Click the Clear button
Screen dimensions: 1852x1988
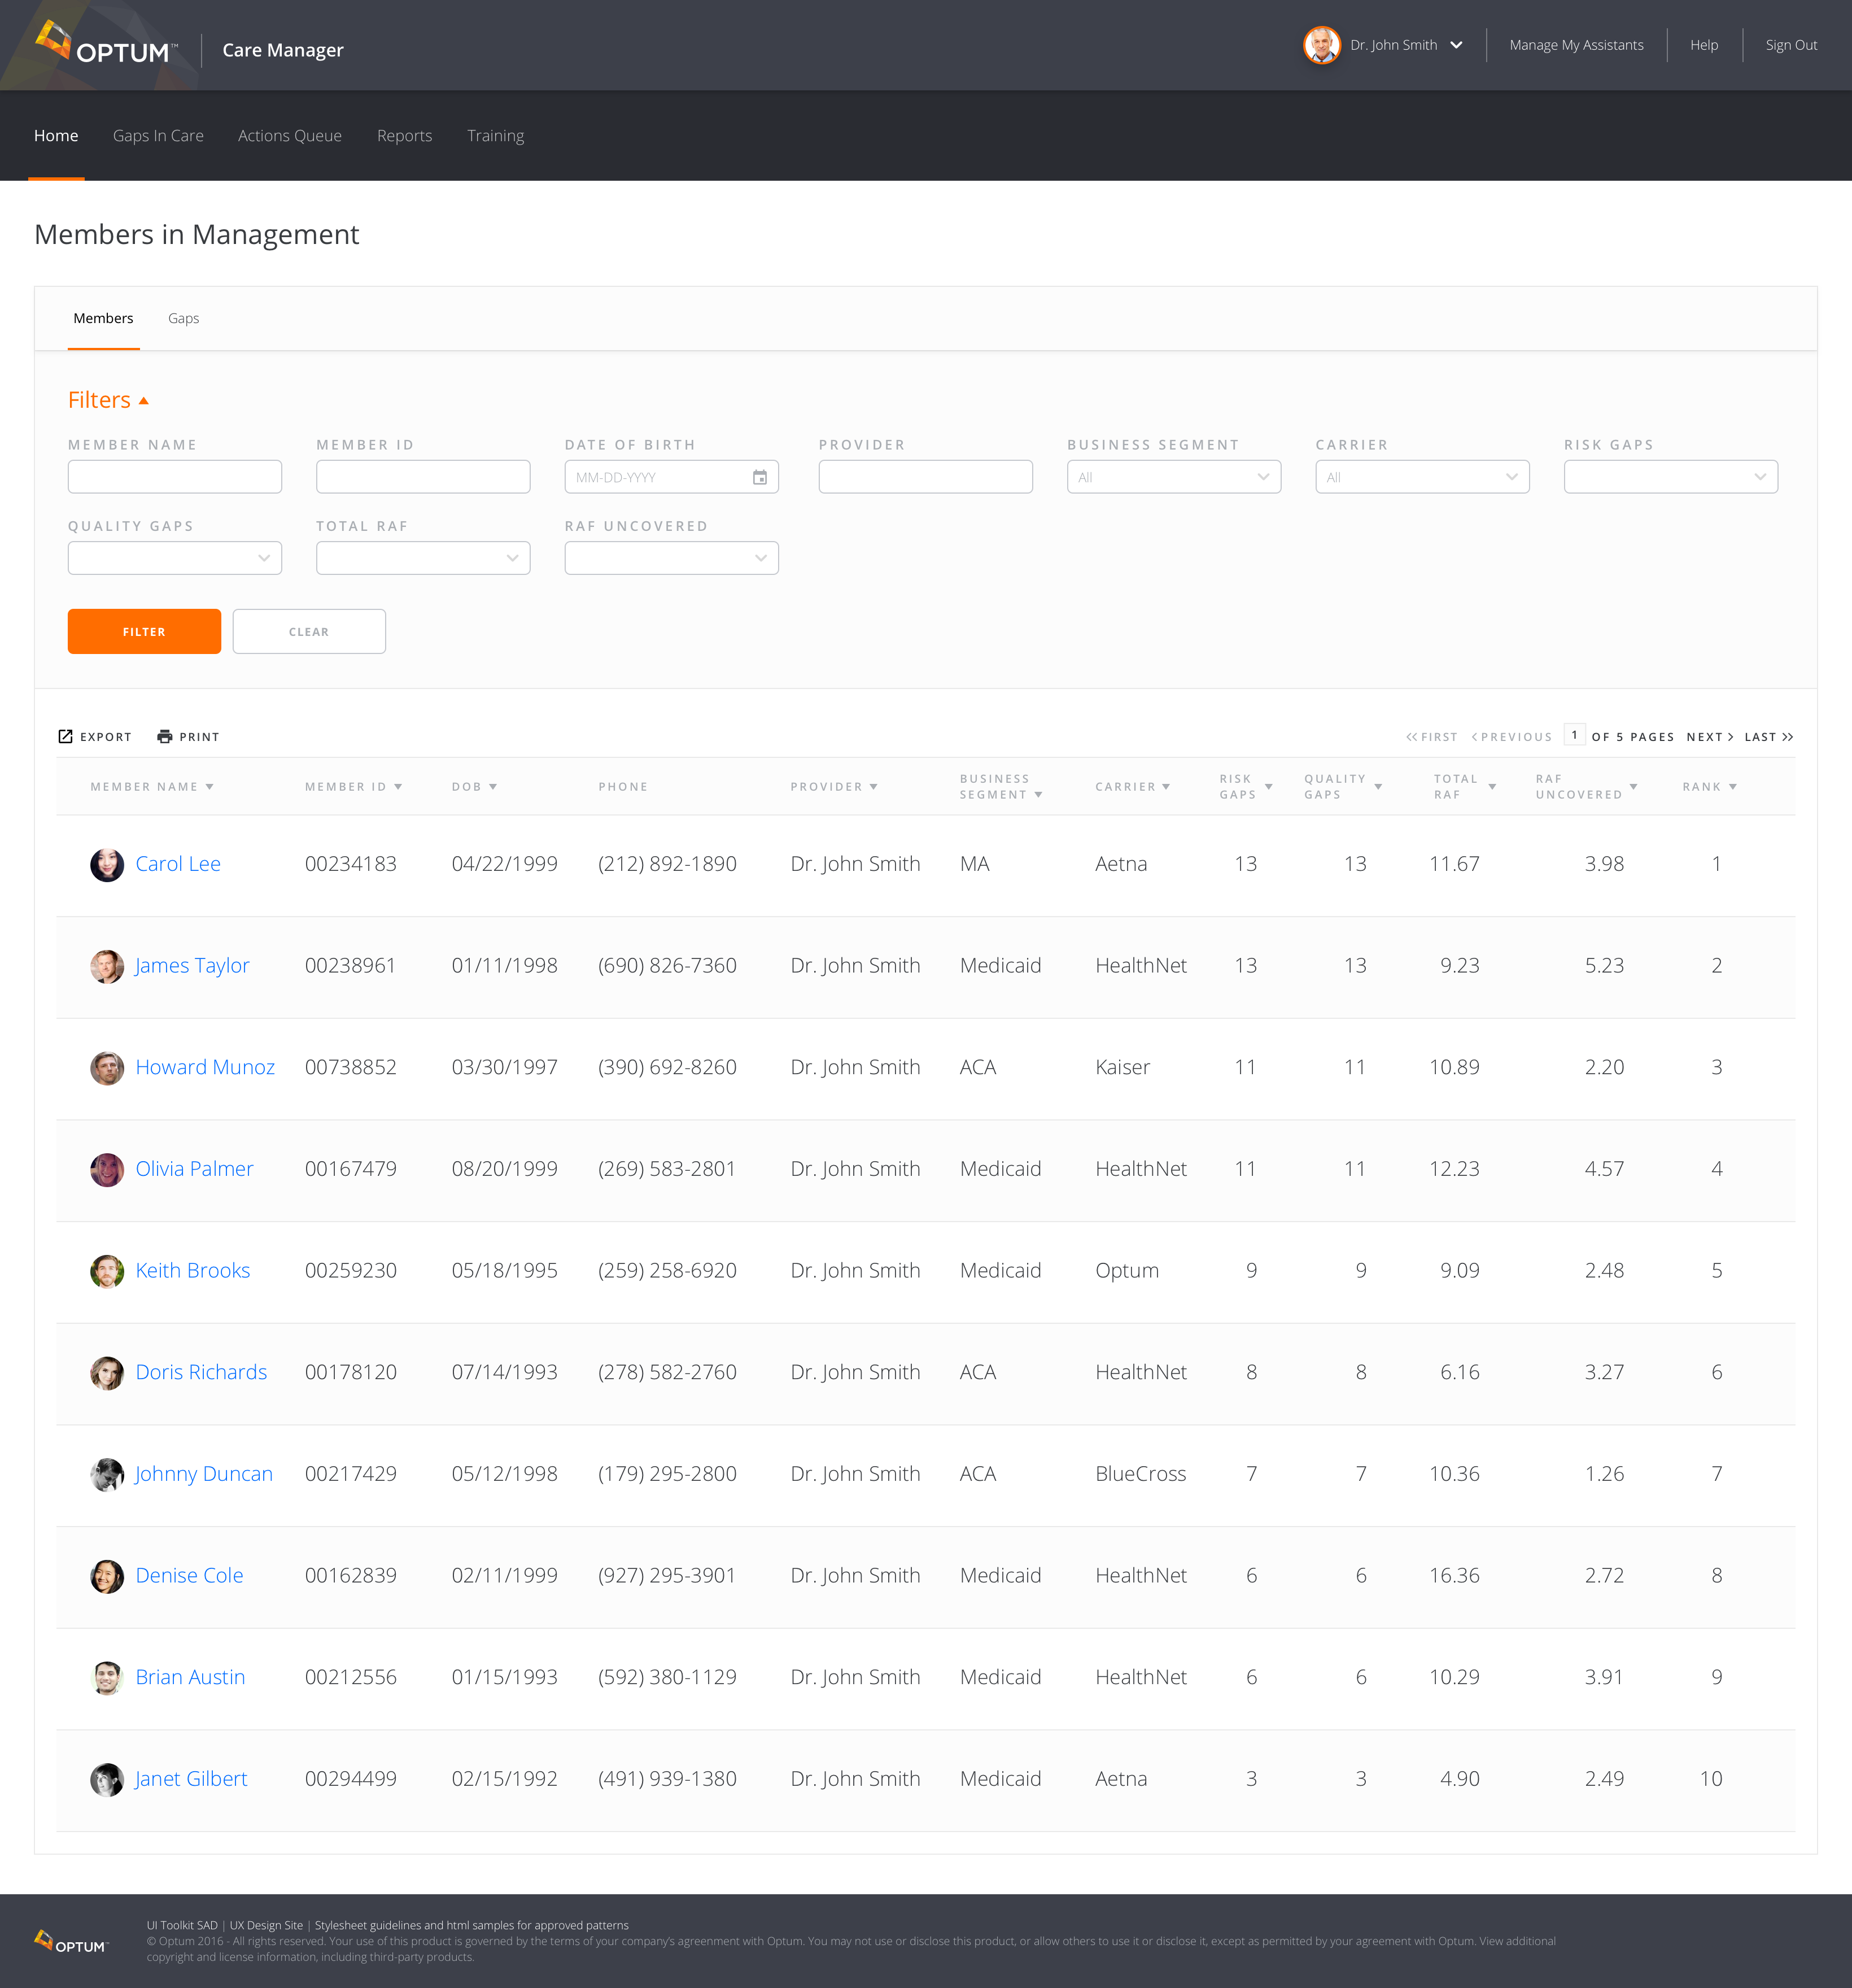point(309,632)
